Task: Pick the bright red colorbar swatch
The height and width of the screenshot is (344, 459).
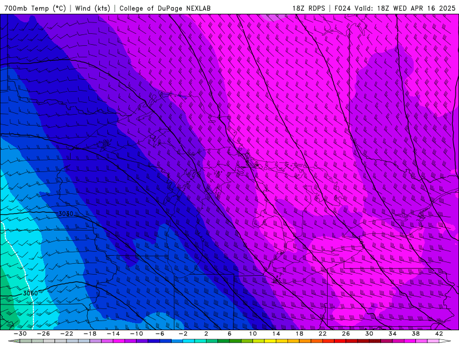Action: 340,341
